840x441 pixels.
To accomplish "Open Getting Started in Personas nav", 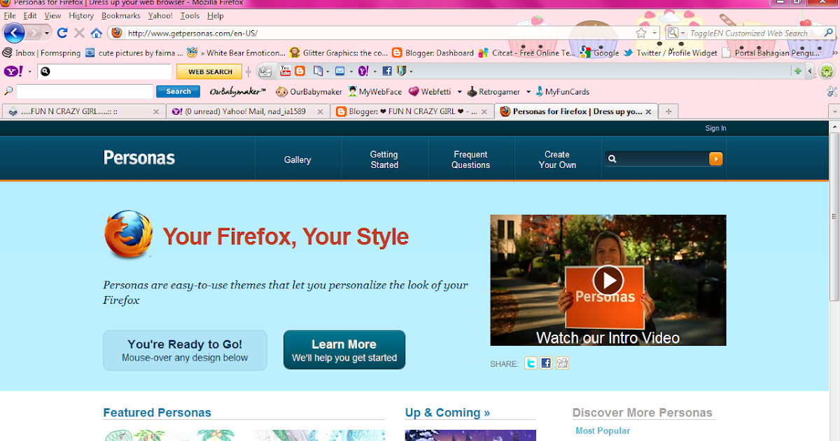I will 384,160.
